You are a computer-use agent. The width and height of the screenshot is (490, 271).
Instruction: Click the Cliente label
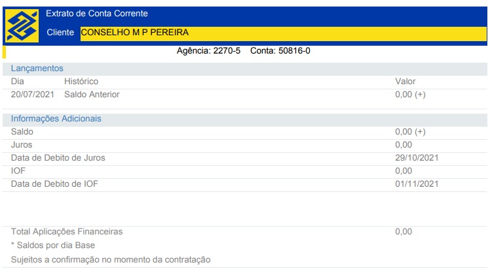[61, 33]
